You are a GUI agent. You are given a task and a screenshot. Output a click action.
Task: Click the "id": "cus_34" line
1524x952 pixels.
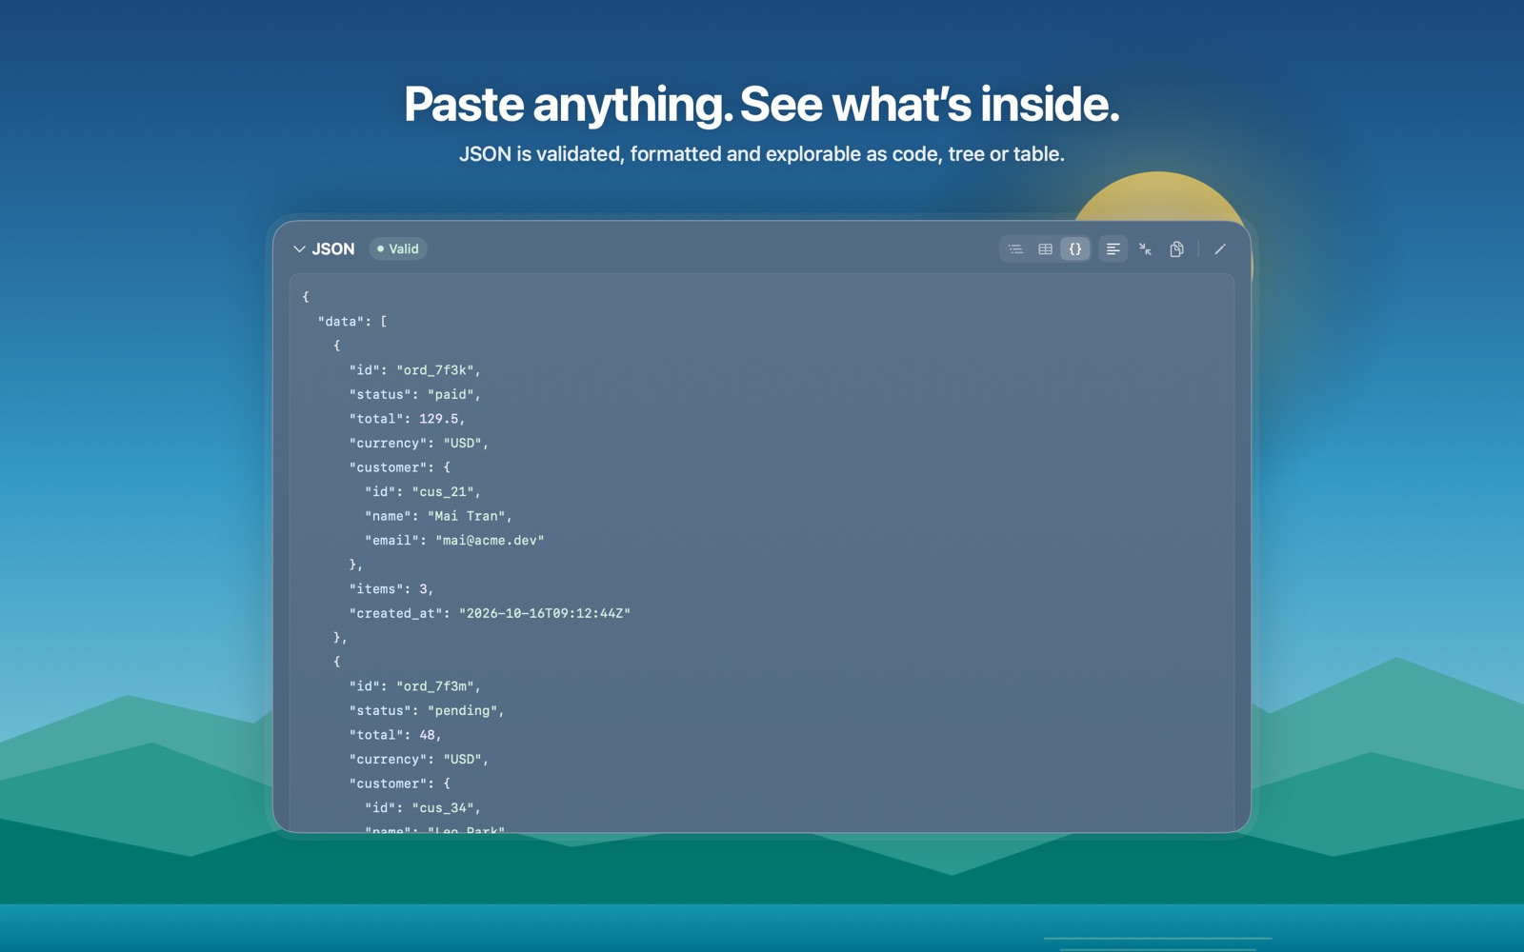[x=423, y=808]
